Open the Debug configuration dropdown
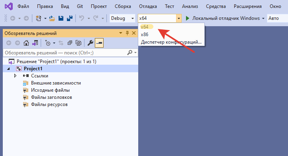 coord(122,18)
